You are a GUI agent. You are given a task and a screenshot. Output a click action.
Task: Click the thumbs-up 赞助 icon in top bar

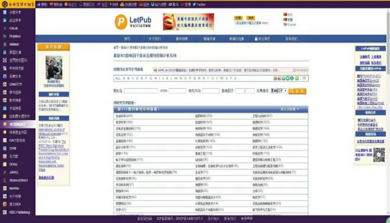pyautogui.click(x=39, y=4)
